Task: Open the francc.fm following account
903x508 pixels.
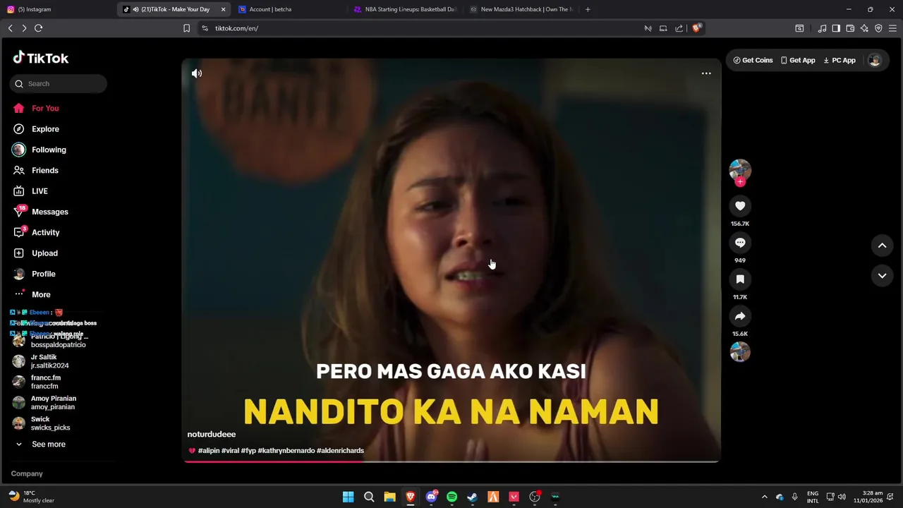Action: 46,382
